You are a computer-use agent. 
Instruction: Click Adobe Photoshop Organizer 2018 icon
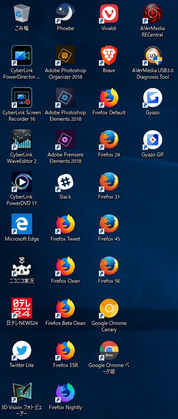tap(65, 55)
